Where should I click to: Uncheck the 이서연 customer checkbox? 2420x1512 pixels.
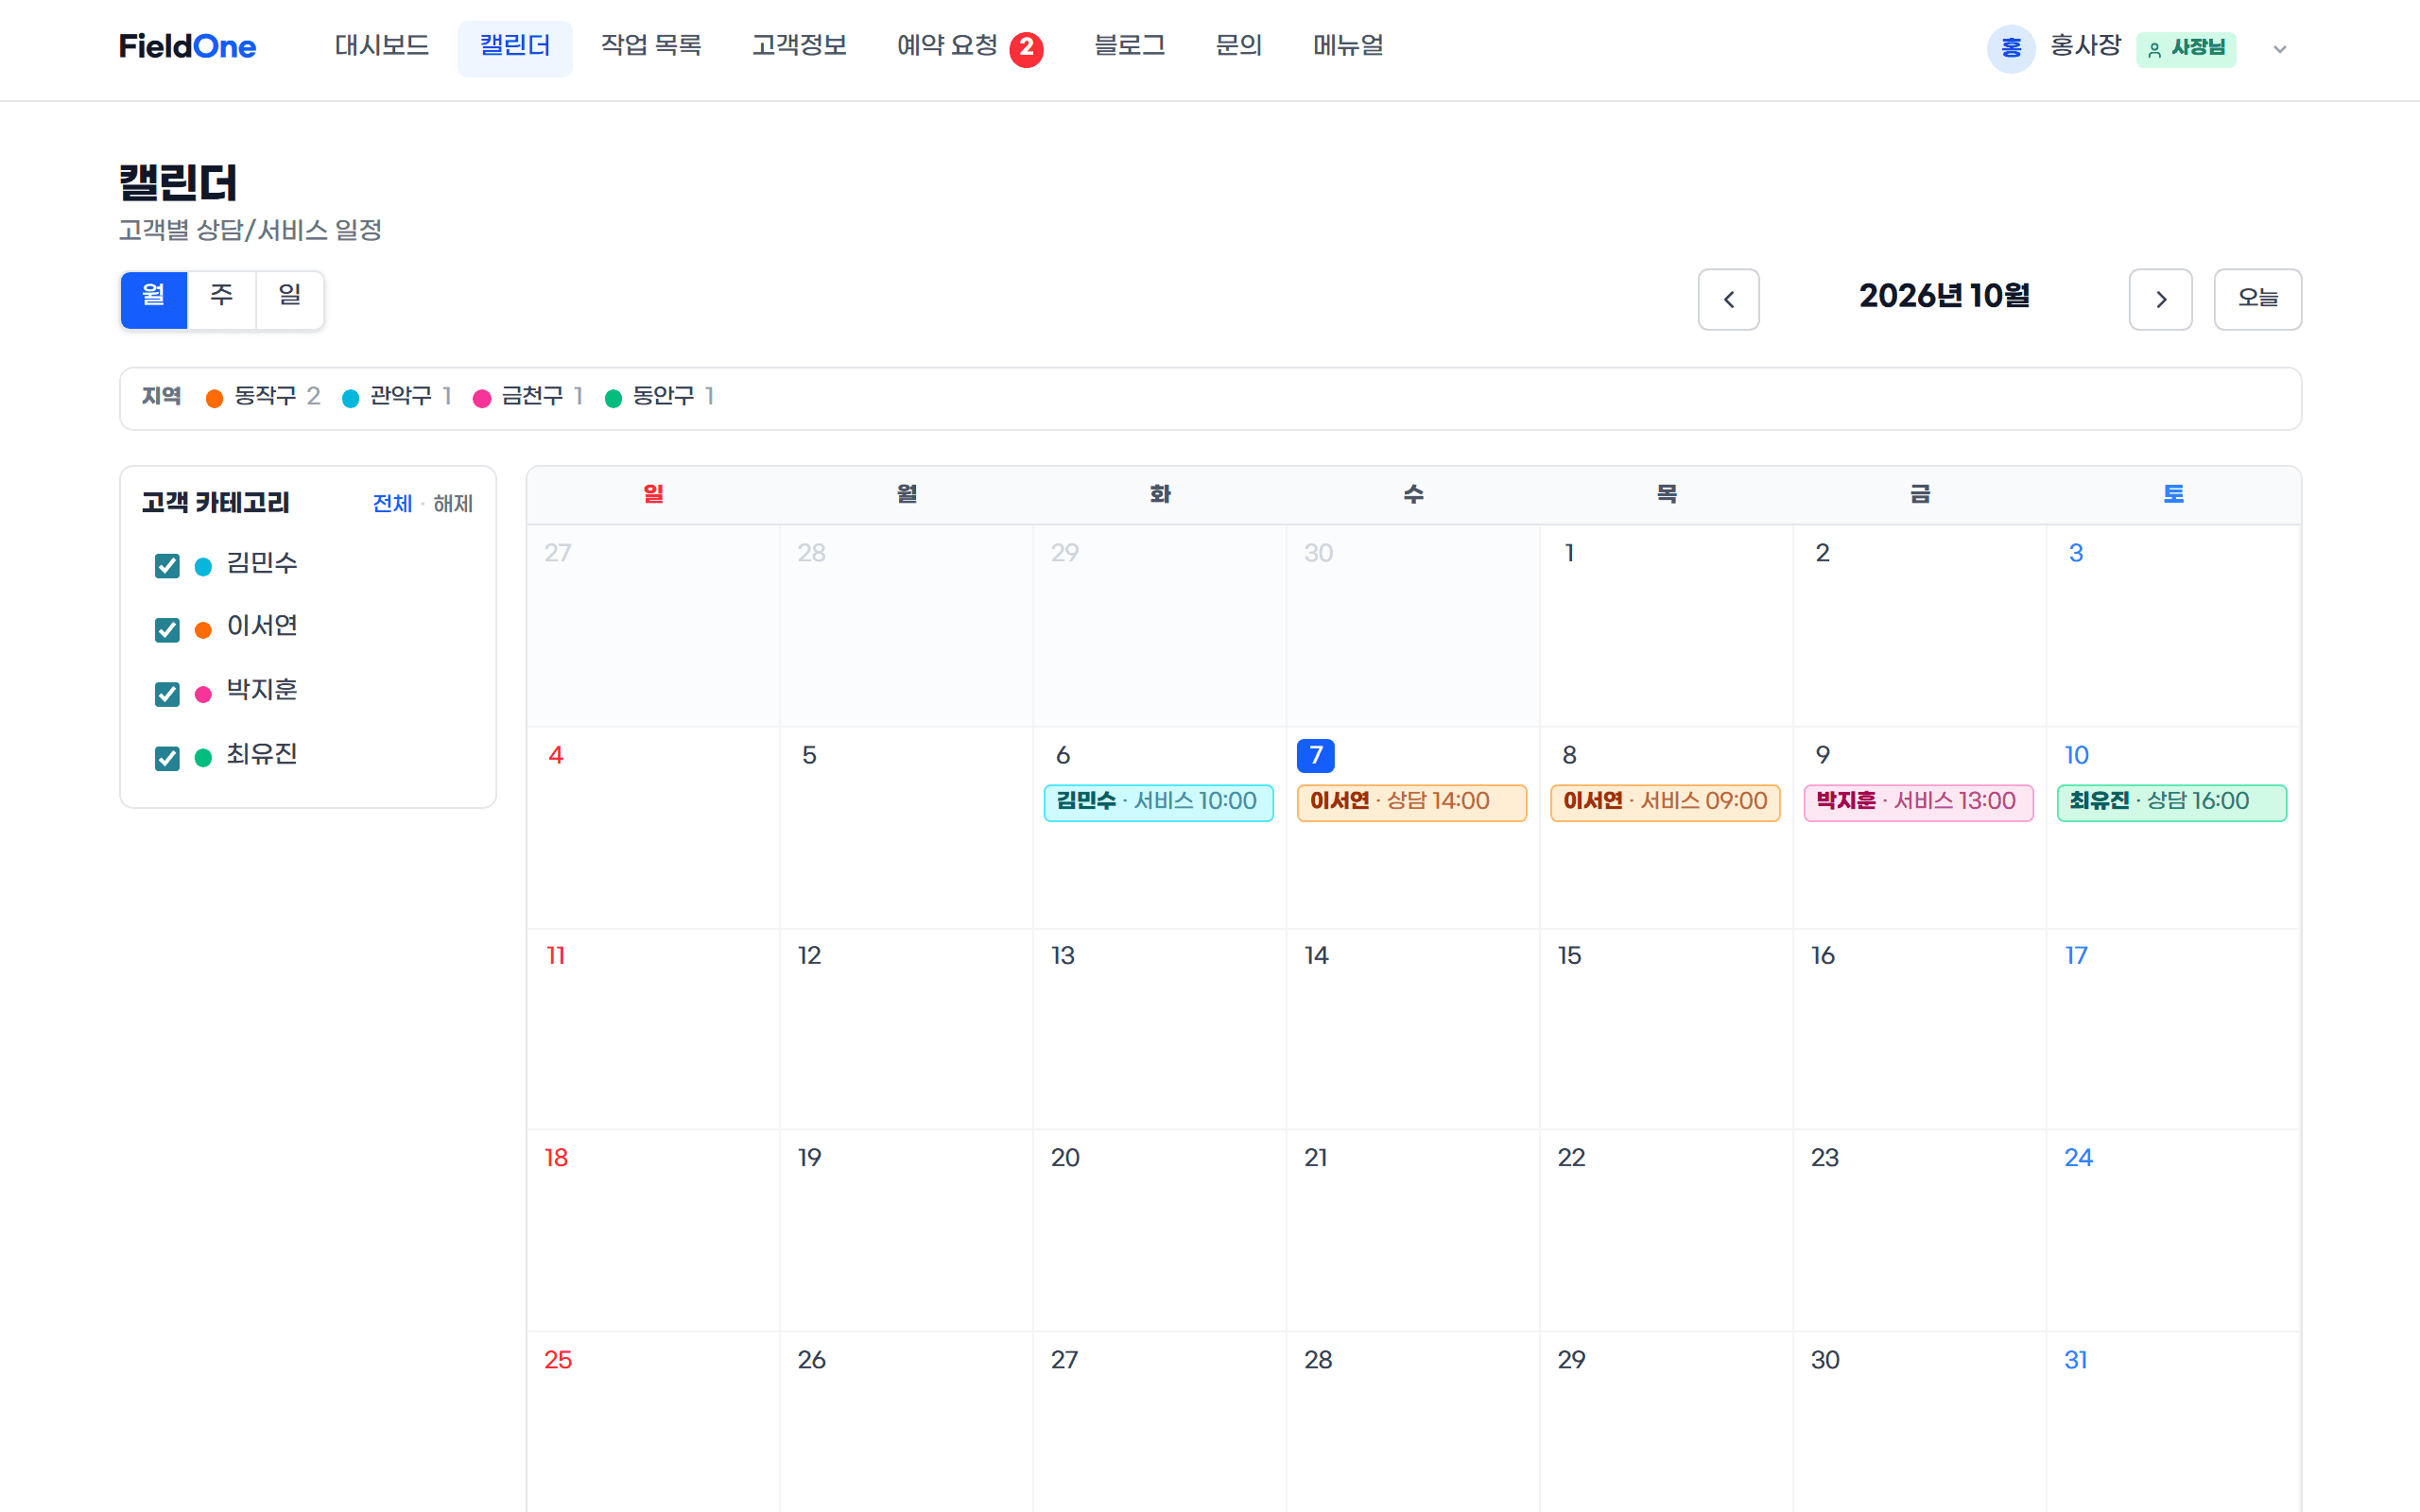tap(167, 629)
